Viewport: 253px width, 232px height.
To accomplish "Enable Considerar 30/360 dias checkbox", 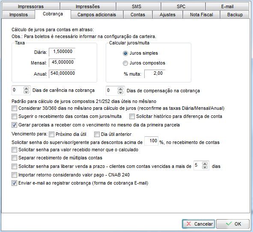I will pyautogui.click(x=14, y=109).
